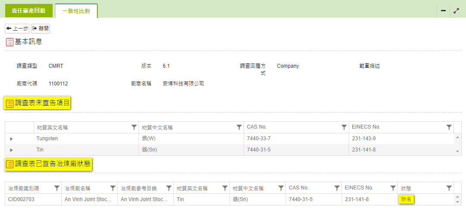
Task: Select the 一致性比對 tab
Action: 76,11
